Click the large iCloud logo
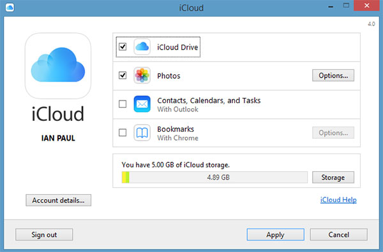The image size is (383, 252). coord(58,66)
